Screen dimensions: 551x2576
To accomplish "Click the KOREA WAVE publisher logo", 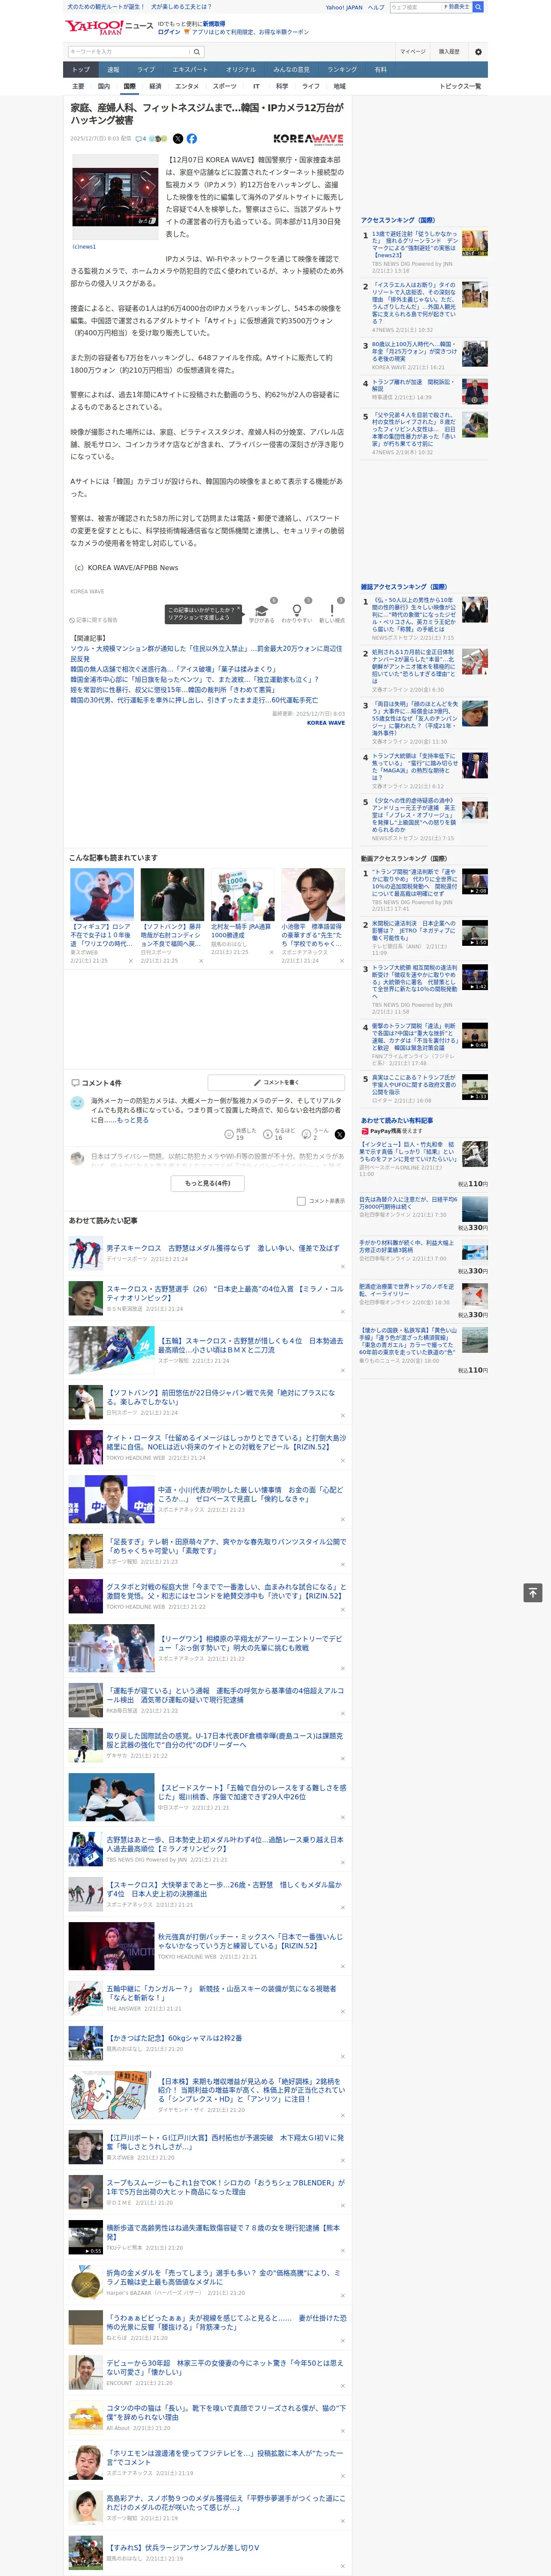I will pos(308,139).
